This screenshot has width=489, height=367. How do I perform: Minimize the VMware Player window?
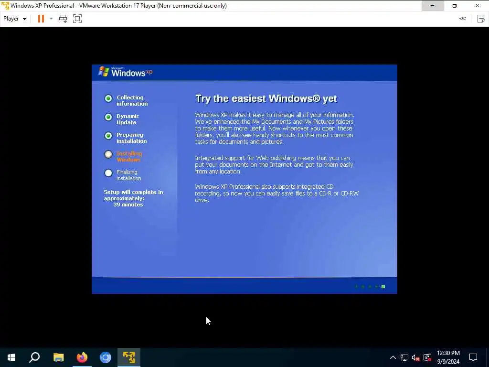tap(433, 6)
